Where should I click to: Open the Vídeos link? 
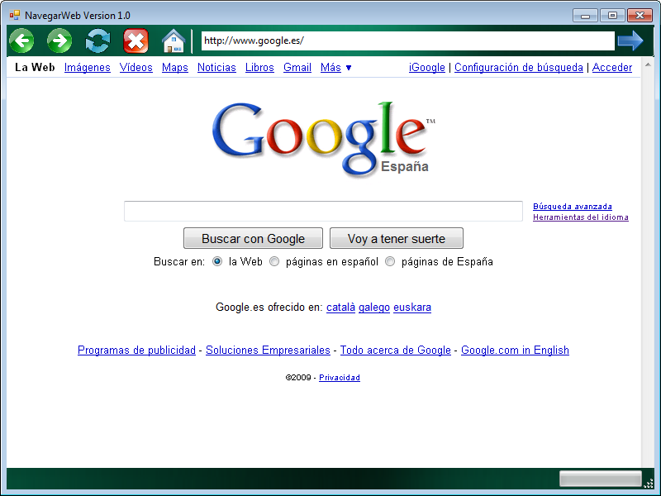[x=136, y=68]
